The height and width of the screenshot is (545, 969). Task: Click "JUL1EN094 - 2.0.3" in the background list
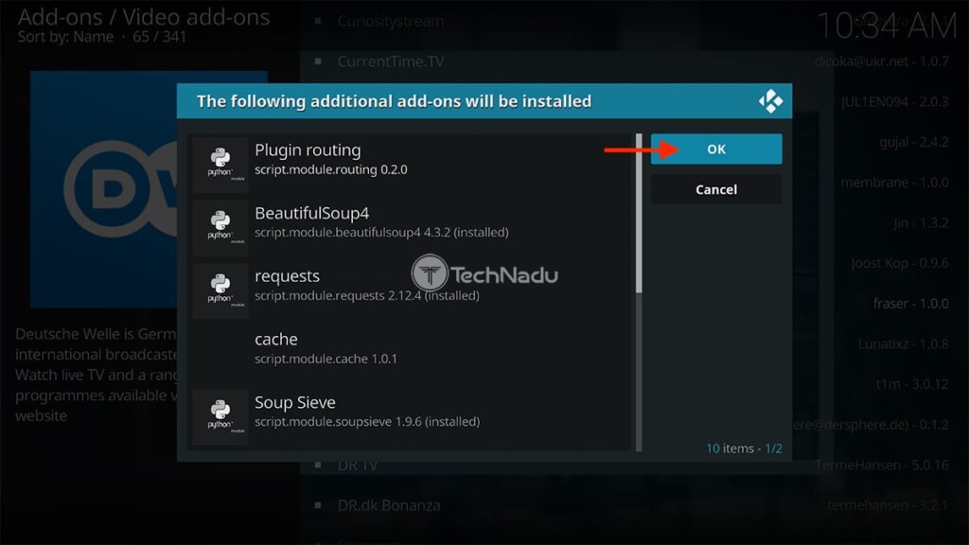pyautogui.click(x=895, y=102)
